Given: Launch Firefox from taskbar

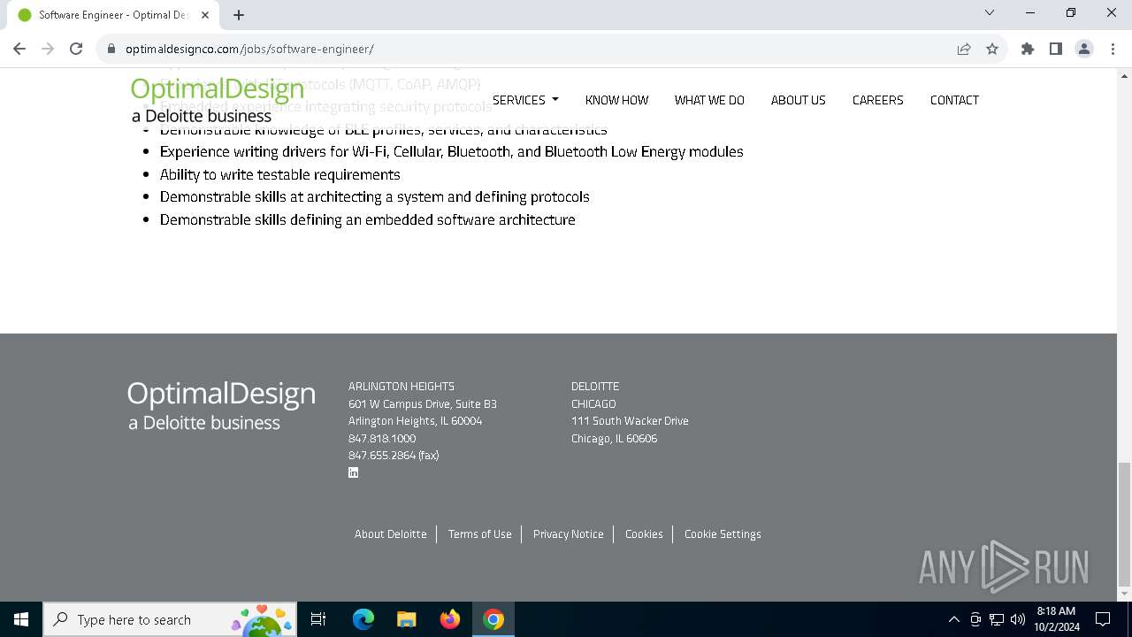Looking at the screenshot, I should click(x=450, y=619).
